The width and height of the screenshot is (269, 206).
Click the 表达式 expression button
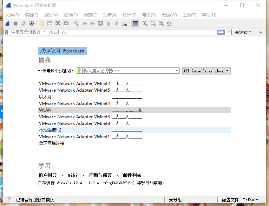pyautogui.click(x=243, y=32)
